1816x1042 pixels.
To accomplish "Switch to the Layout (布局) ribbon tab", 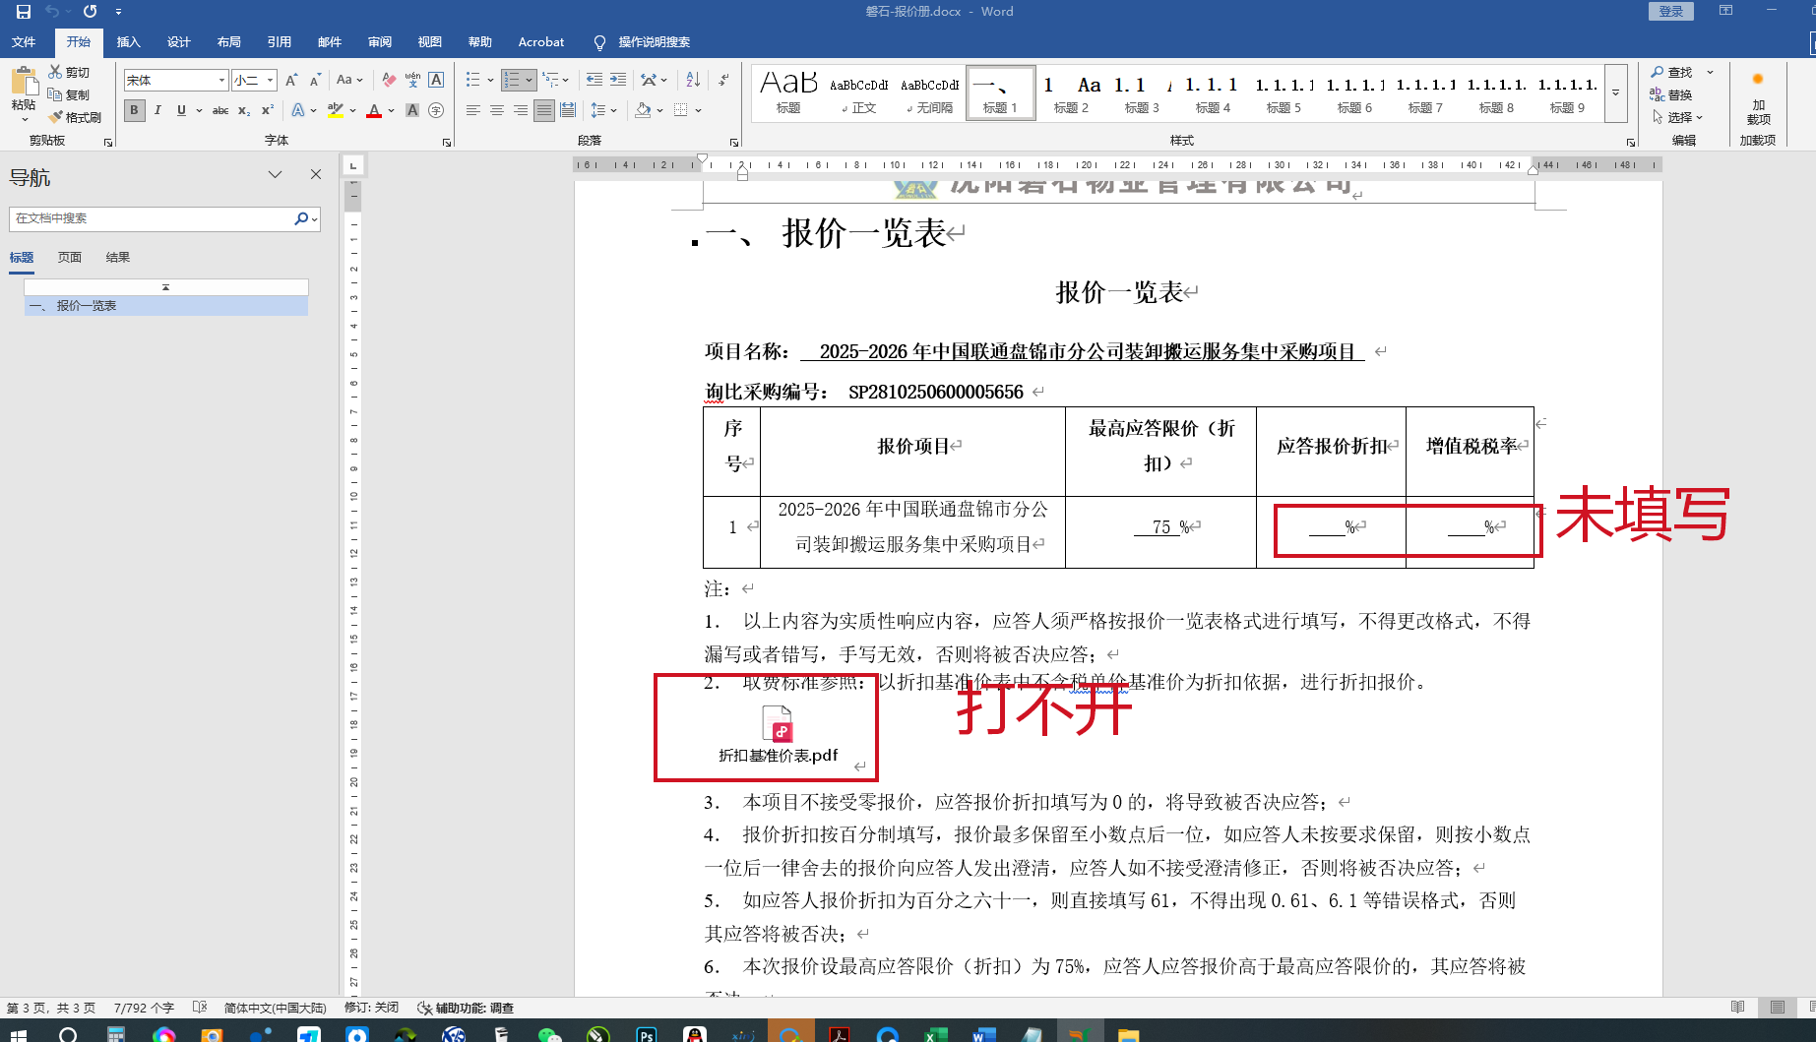I will (229, 41).
